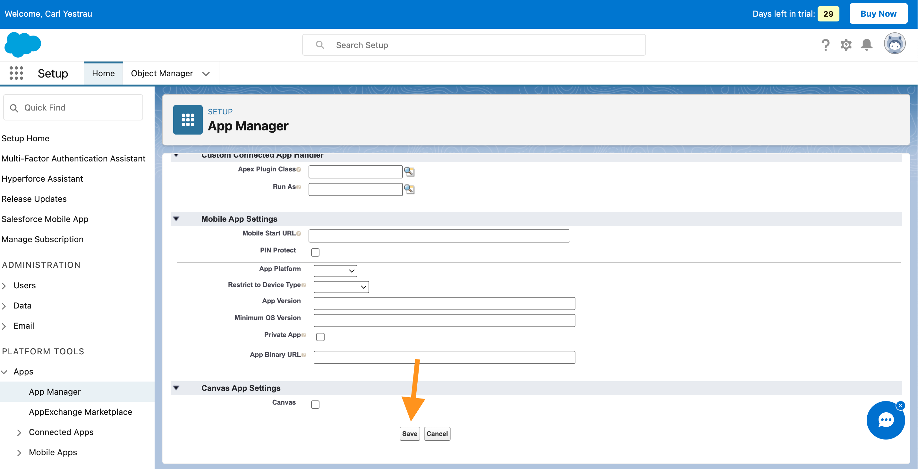Enable the PIN Protect checkbox
This screenshot has height=469, width=918.
click(315, 252)
